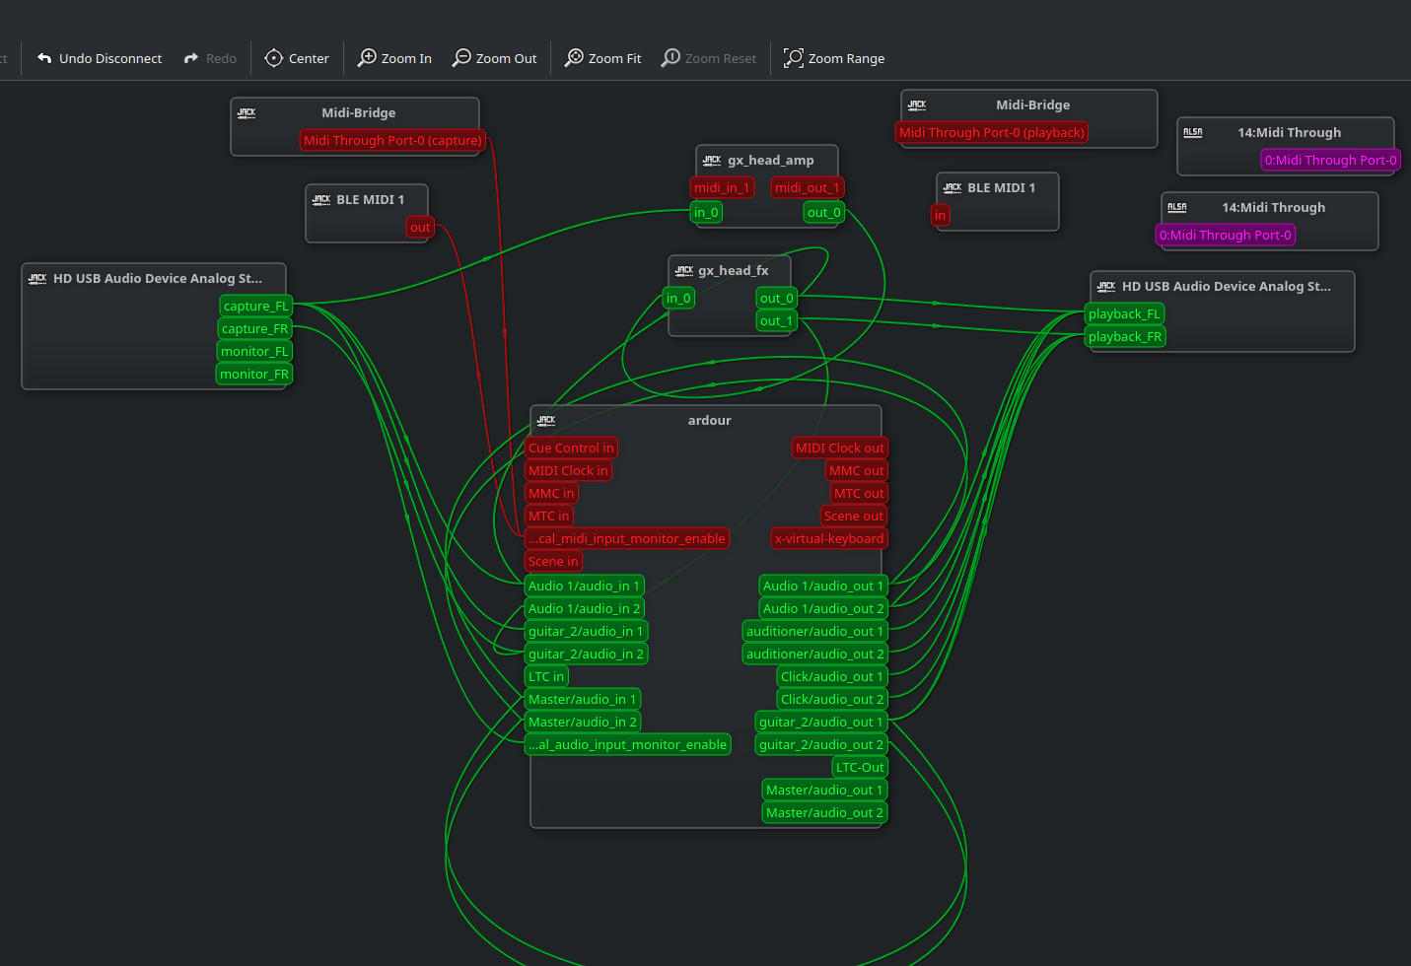Select the playback_FL port
This screenshot has width=1411, height=966.
tap(1124, 313)
